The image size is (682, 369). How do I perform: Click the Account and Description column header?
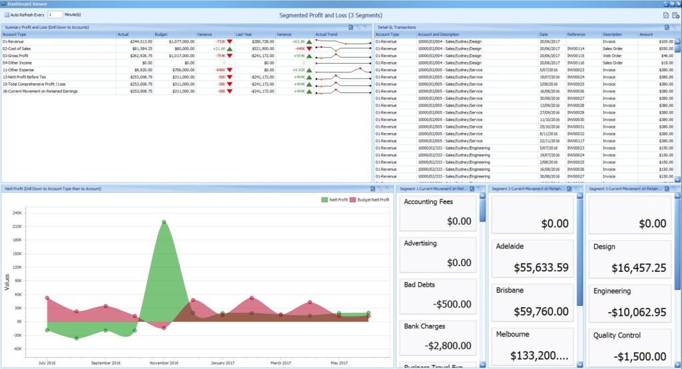coord(477,35)
